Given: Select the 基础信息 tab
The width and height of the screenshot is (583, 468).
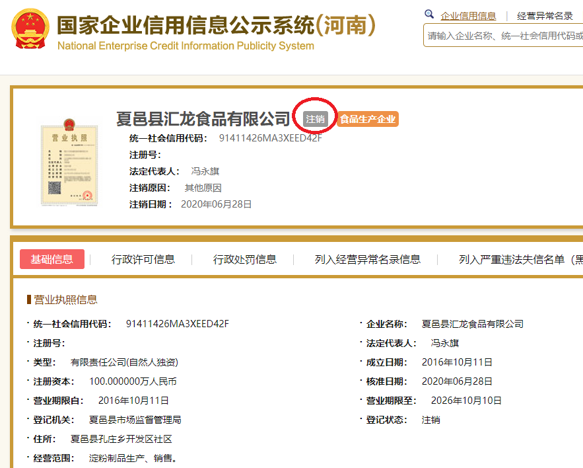Looking at the screenshot, I should click(52, 259).
